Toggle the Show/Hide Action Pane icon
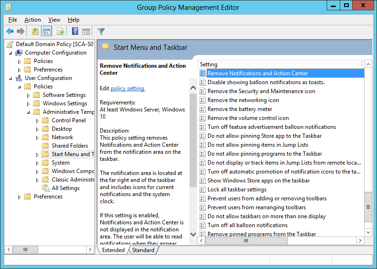Screen dimensions: 377x269 pyautogui.click(x=86, y=32)
